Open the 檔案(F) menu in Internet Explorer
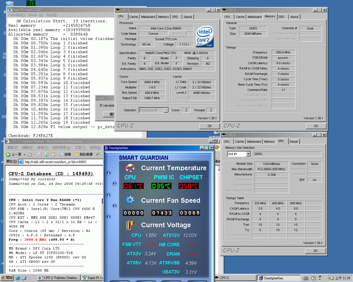The height and width of the screenshot is (282, 353). (x=12, y=148)
